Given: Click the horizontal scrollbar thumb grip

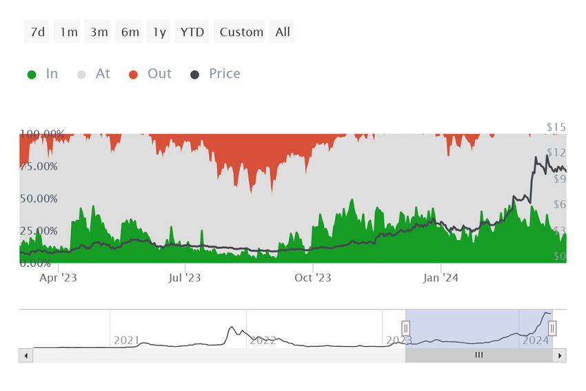Looking at the screenshot, I should coord(478,355).
